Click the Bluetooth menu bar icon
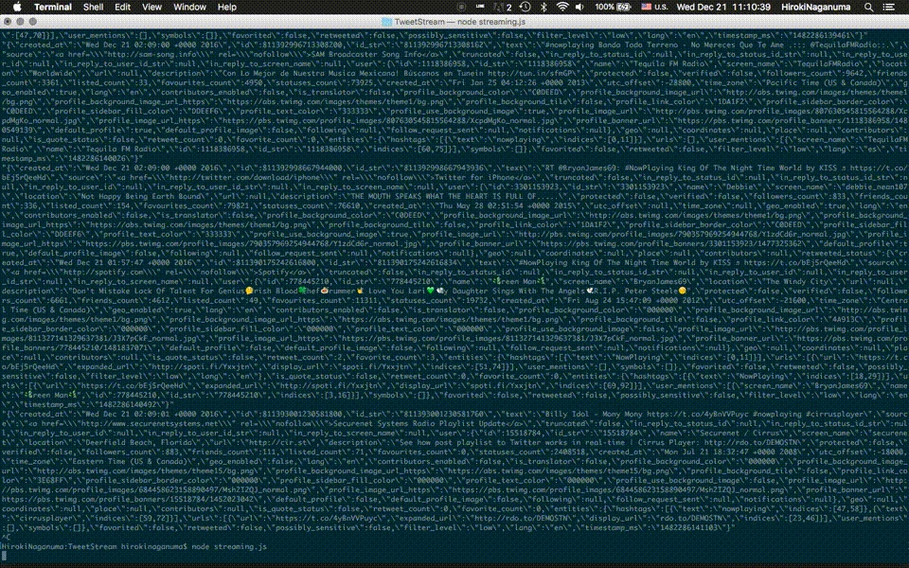 click(544, 7)
